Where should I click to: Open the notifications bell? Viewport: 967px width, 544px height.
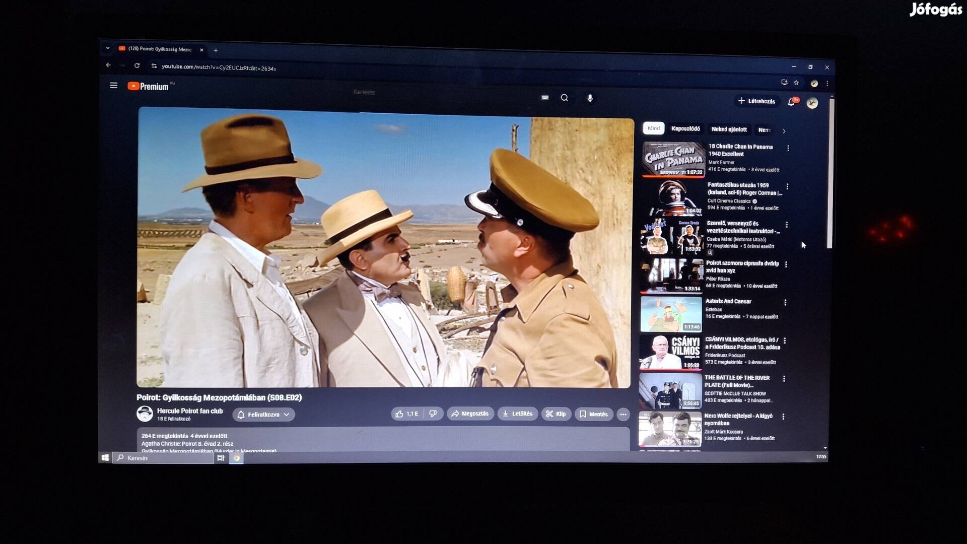tap(792, 102)
